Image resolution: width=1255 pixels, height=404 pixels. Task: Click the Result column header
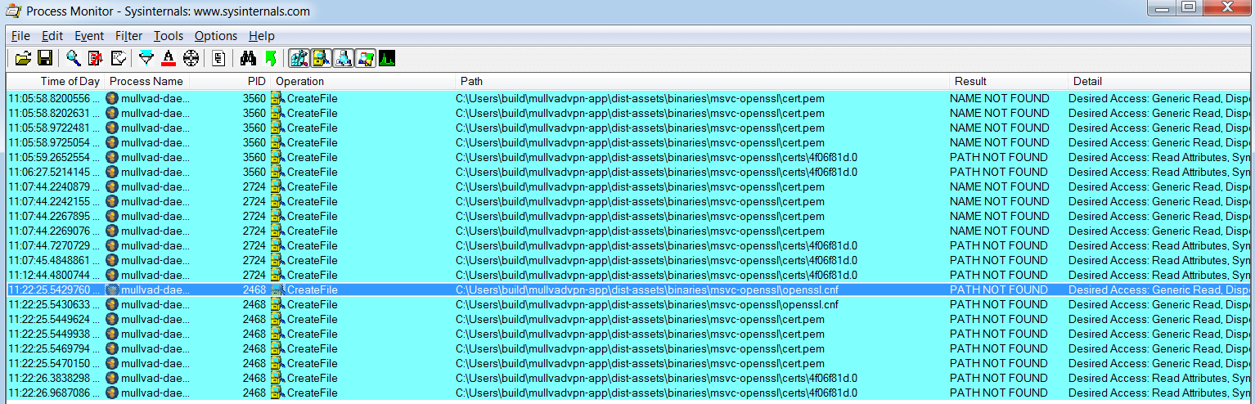[1009, 81]
